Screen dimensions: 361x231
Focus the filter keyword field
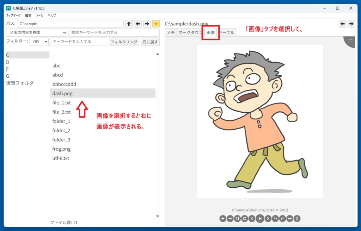[x=79, y=42]
